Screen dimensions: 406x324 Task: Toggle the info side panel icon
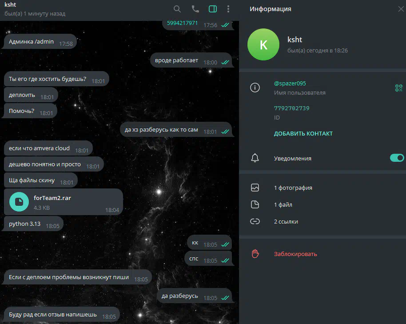tap(213, 9)
